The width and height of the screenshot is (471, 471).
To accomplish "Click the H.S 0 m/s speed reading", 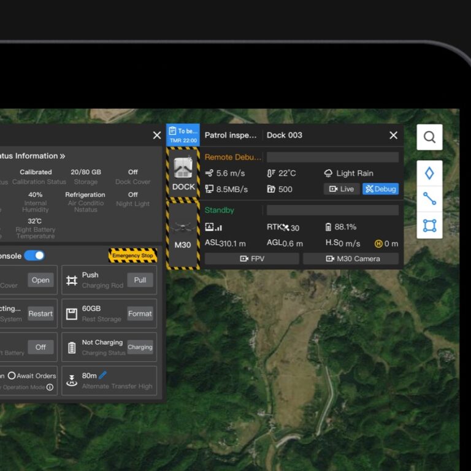I will 343,243.
